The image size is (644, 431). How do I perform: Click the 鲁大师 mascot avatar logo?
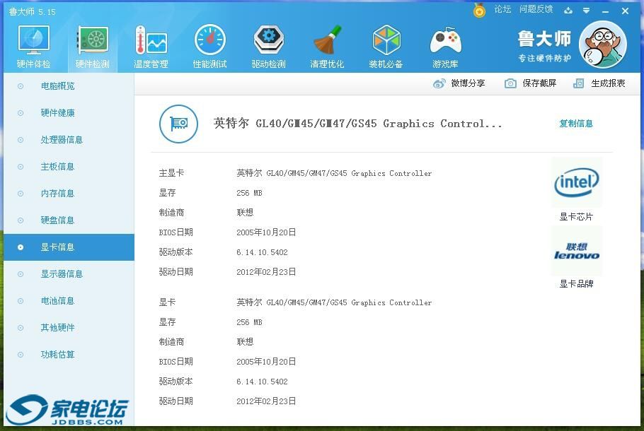[x=602, y=45]
